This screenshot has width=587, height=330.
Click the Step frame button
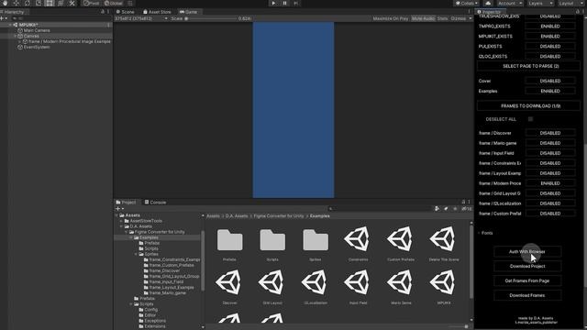click(x=296, y=3)
